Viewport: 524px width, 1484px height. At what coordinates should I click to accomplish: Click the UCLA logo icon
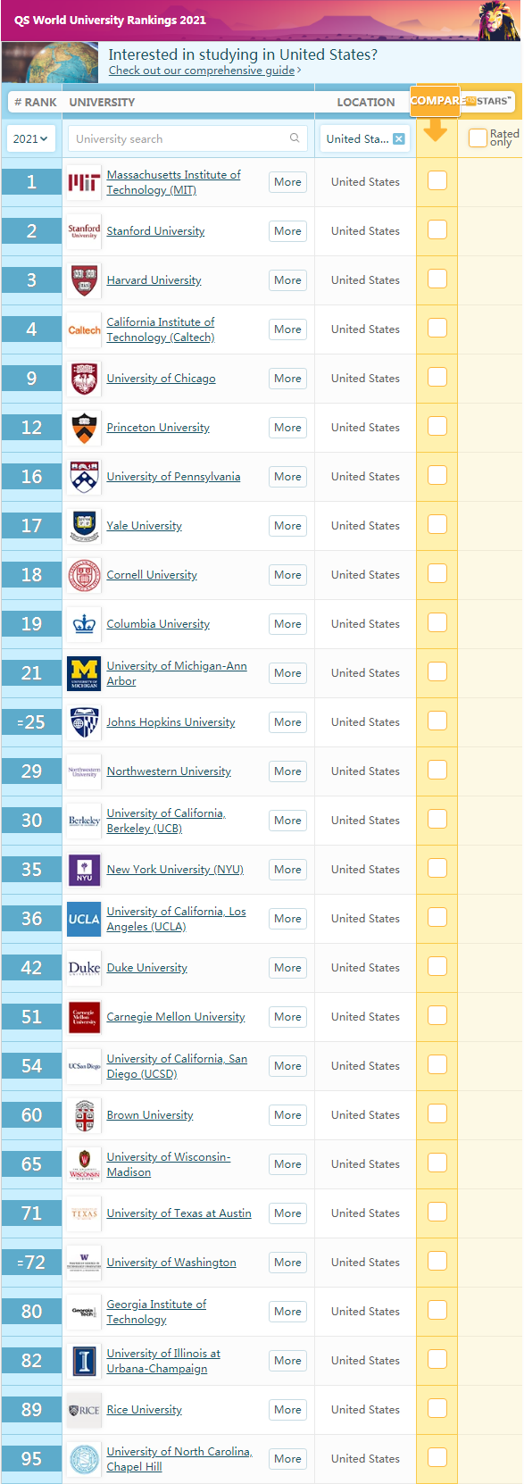tap(84, 919)
